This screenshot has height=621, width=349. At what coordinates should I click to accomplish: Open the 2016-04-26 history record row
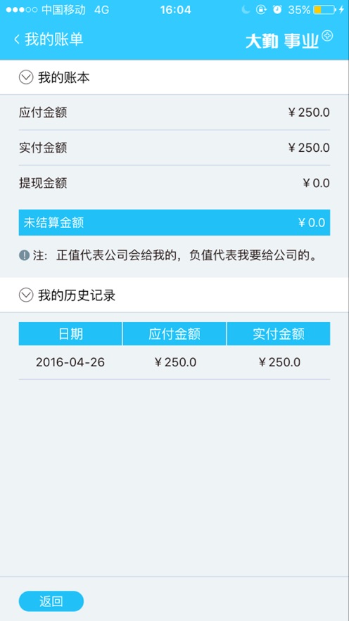click(174, 362)
